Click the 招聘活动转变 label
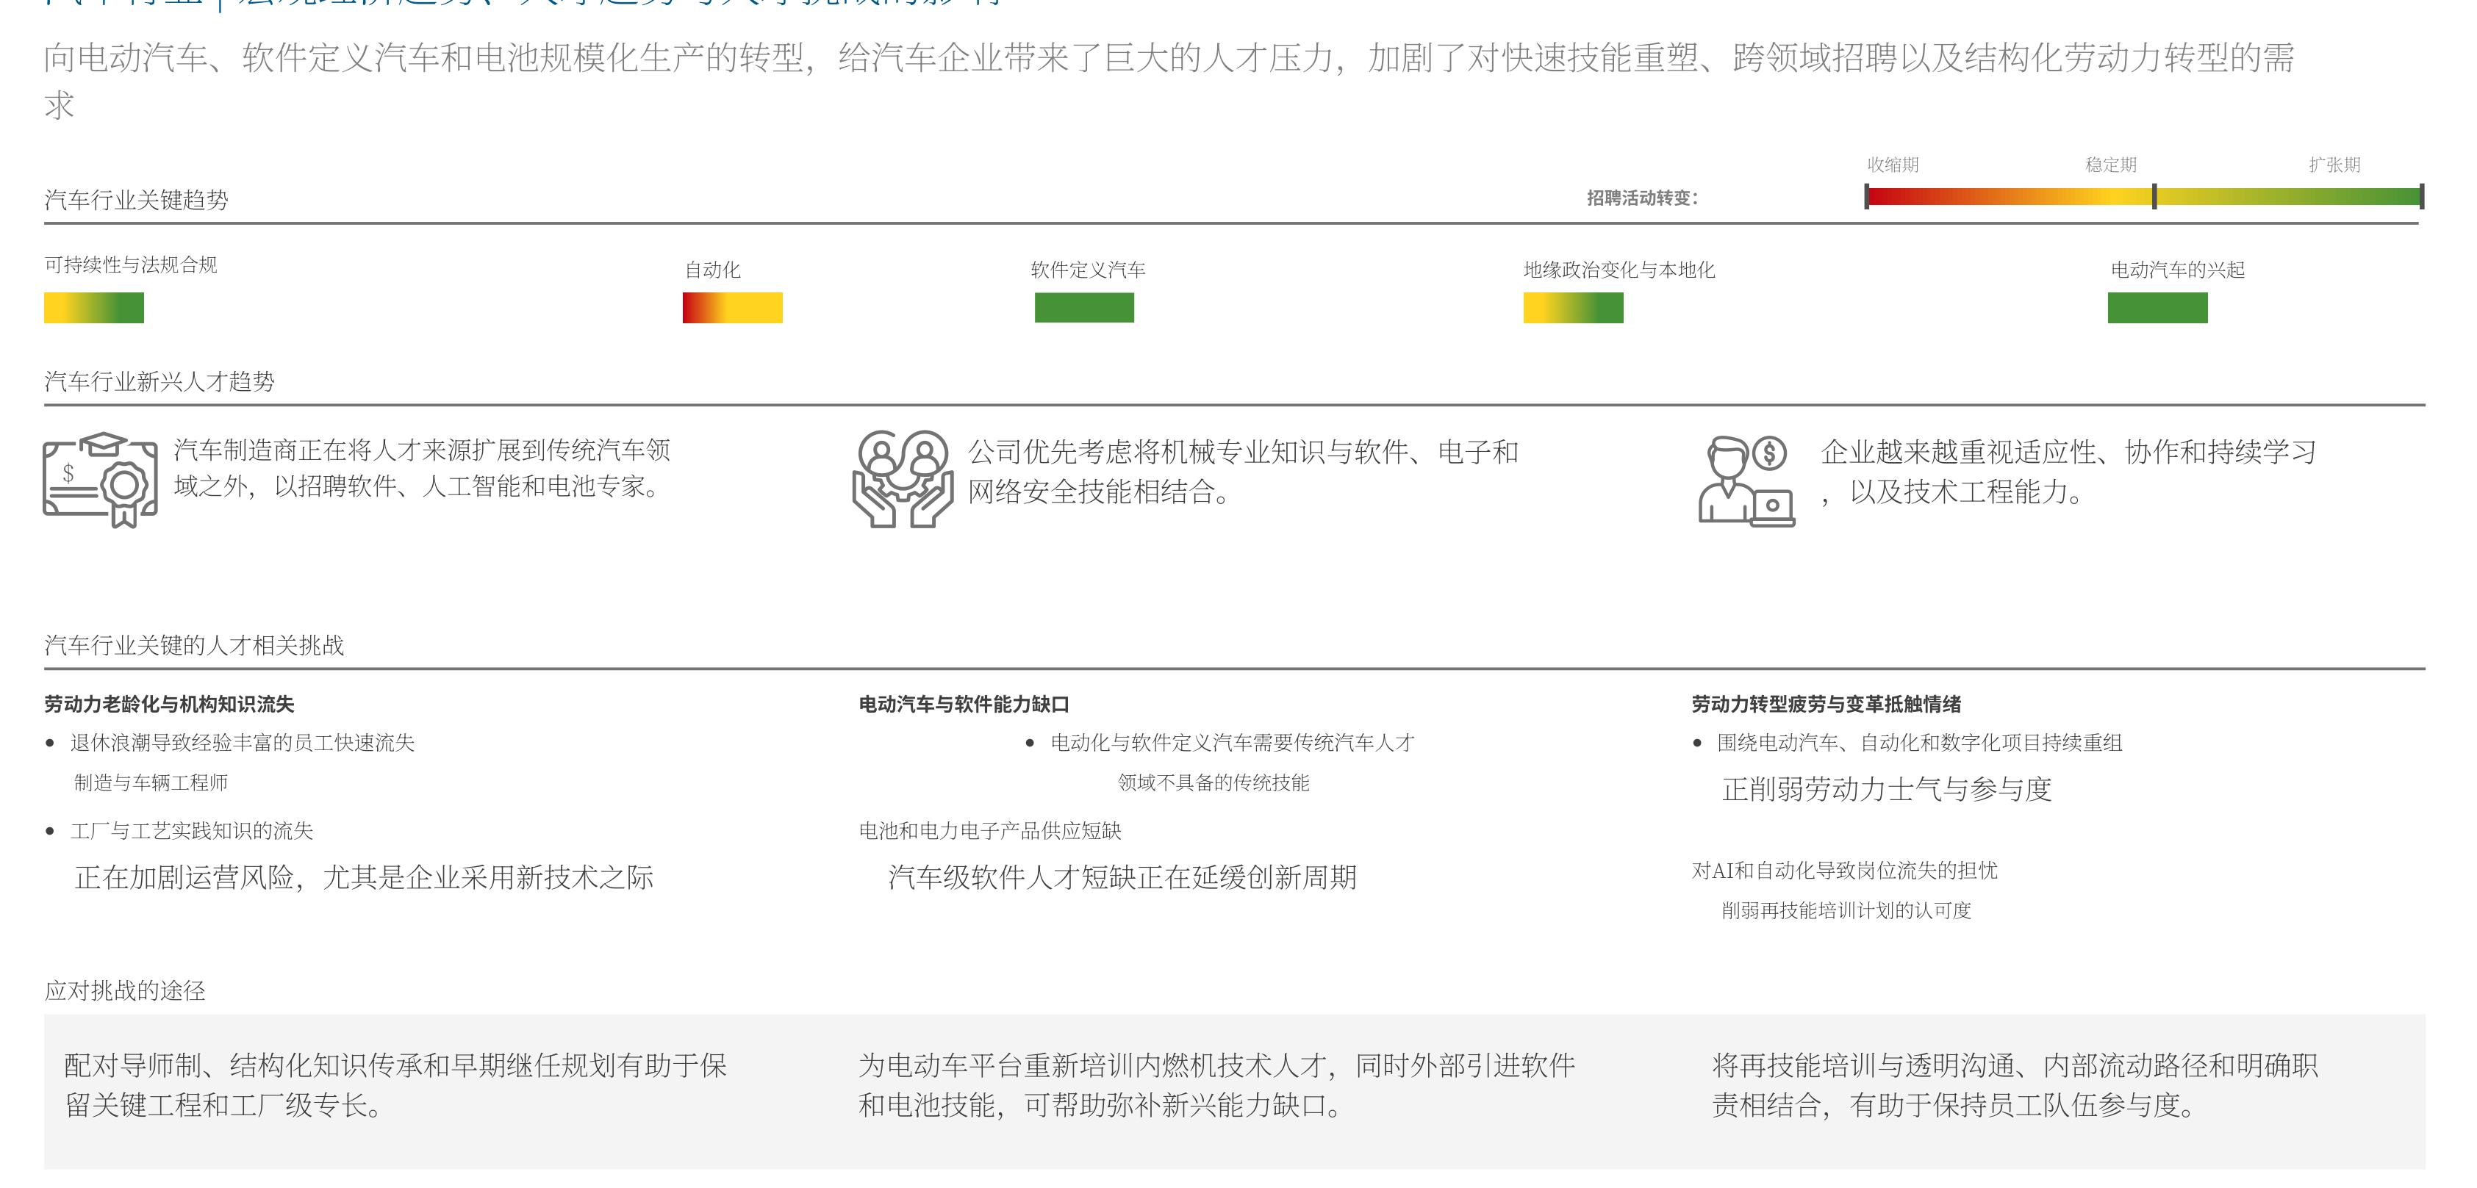 click(x=1642, y=198)
